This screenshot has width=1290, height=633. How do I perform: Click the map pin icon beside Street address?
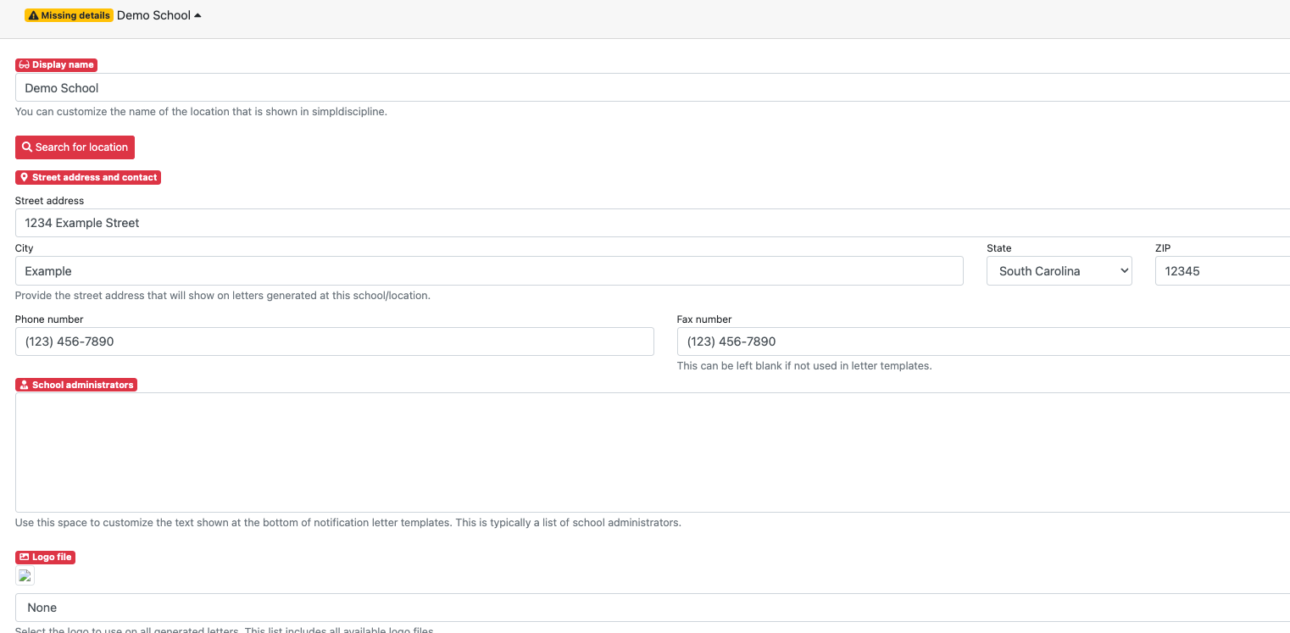[24, 178]
